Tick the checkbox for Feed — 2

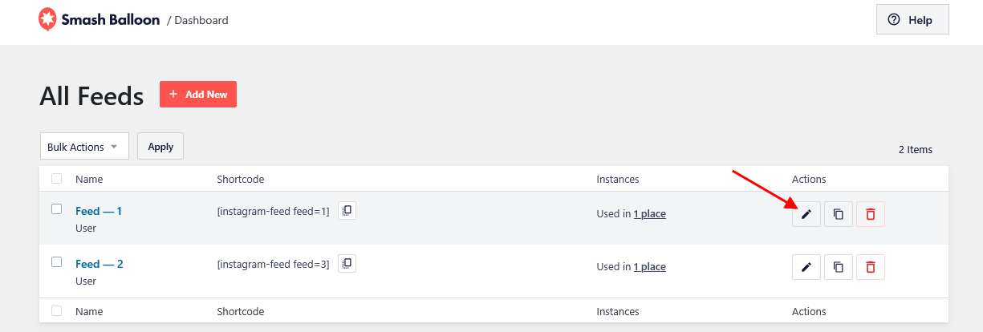coord(56,261)
